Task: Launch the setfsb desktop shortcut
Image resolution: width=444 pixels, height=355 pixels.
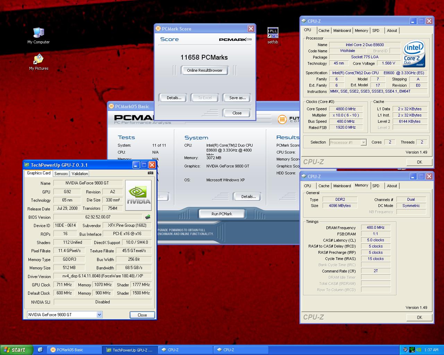Action: click(x=273, y=35)
